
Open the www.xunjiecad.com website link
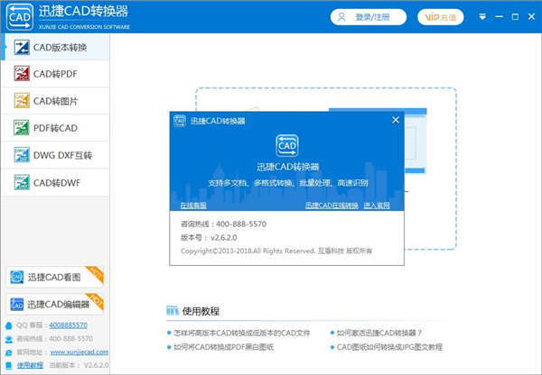pos(81,352)
